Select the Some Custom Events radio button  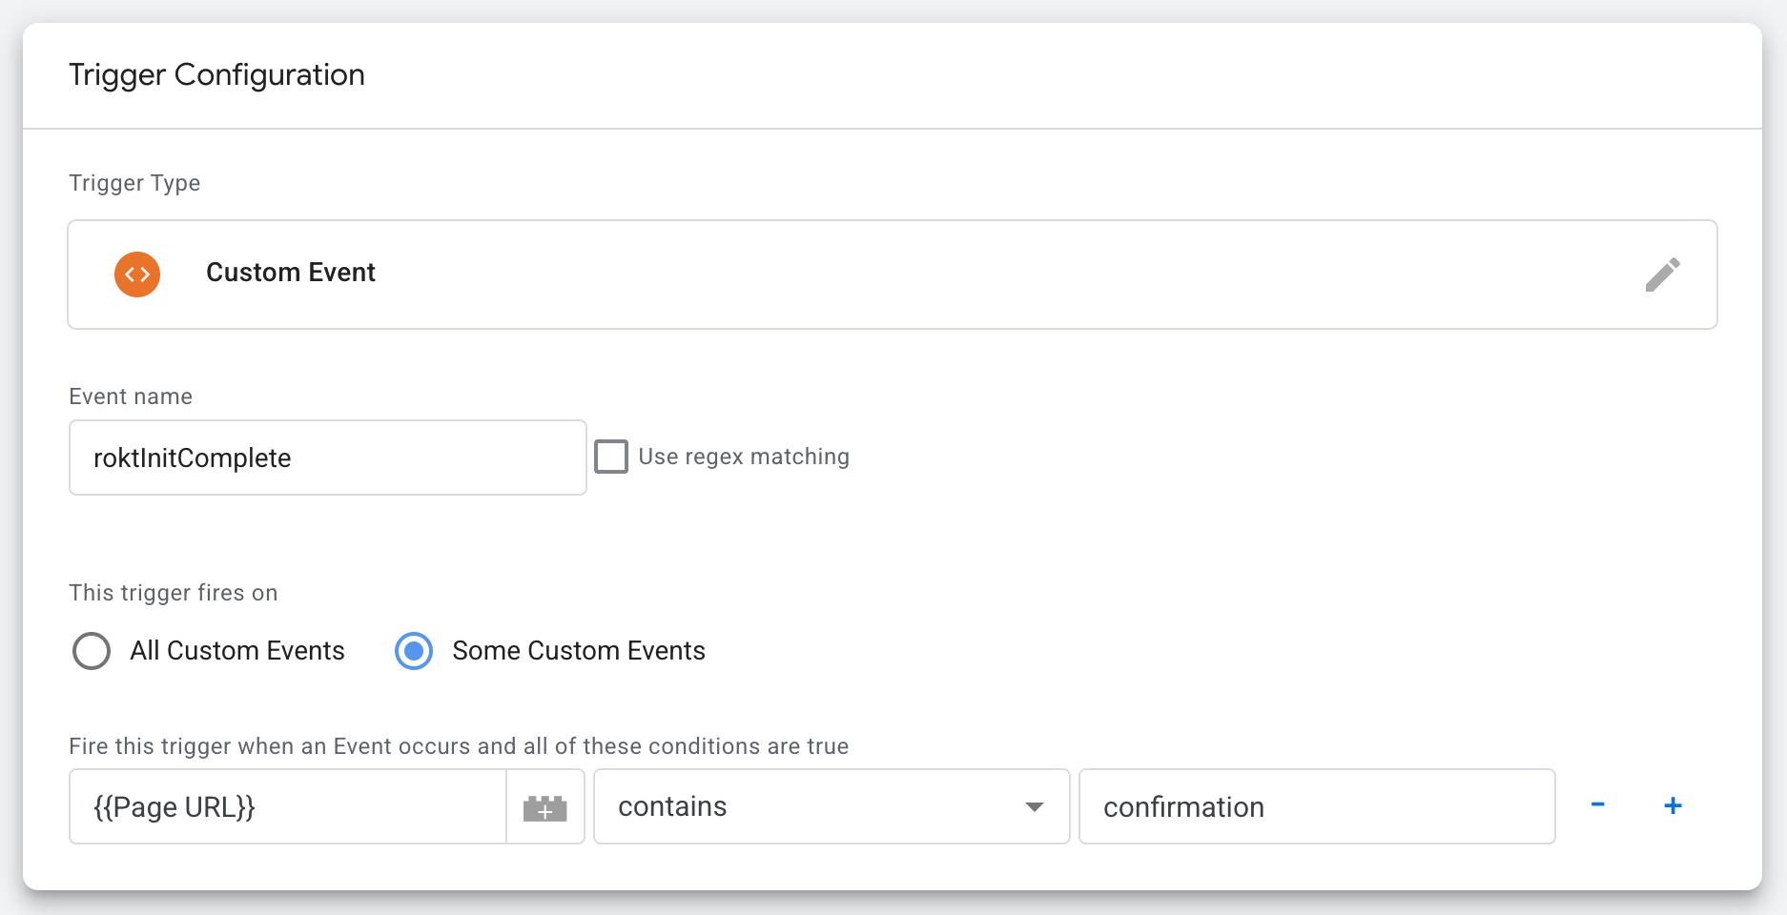pos(414,651)
